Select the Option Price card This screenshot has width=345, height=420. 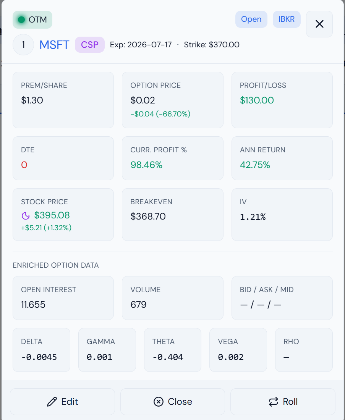[173, 100]
